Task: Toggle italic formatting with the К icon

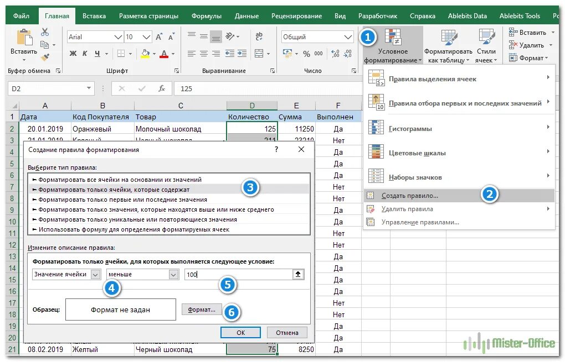Action: point(84,54)
